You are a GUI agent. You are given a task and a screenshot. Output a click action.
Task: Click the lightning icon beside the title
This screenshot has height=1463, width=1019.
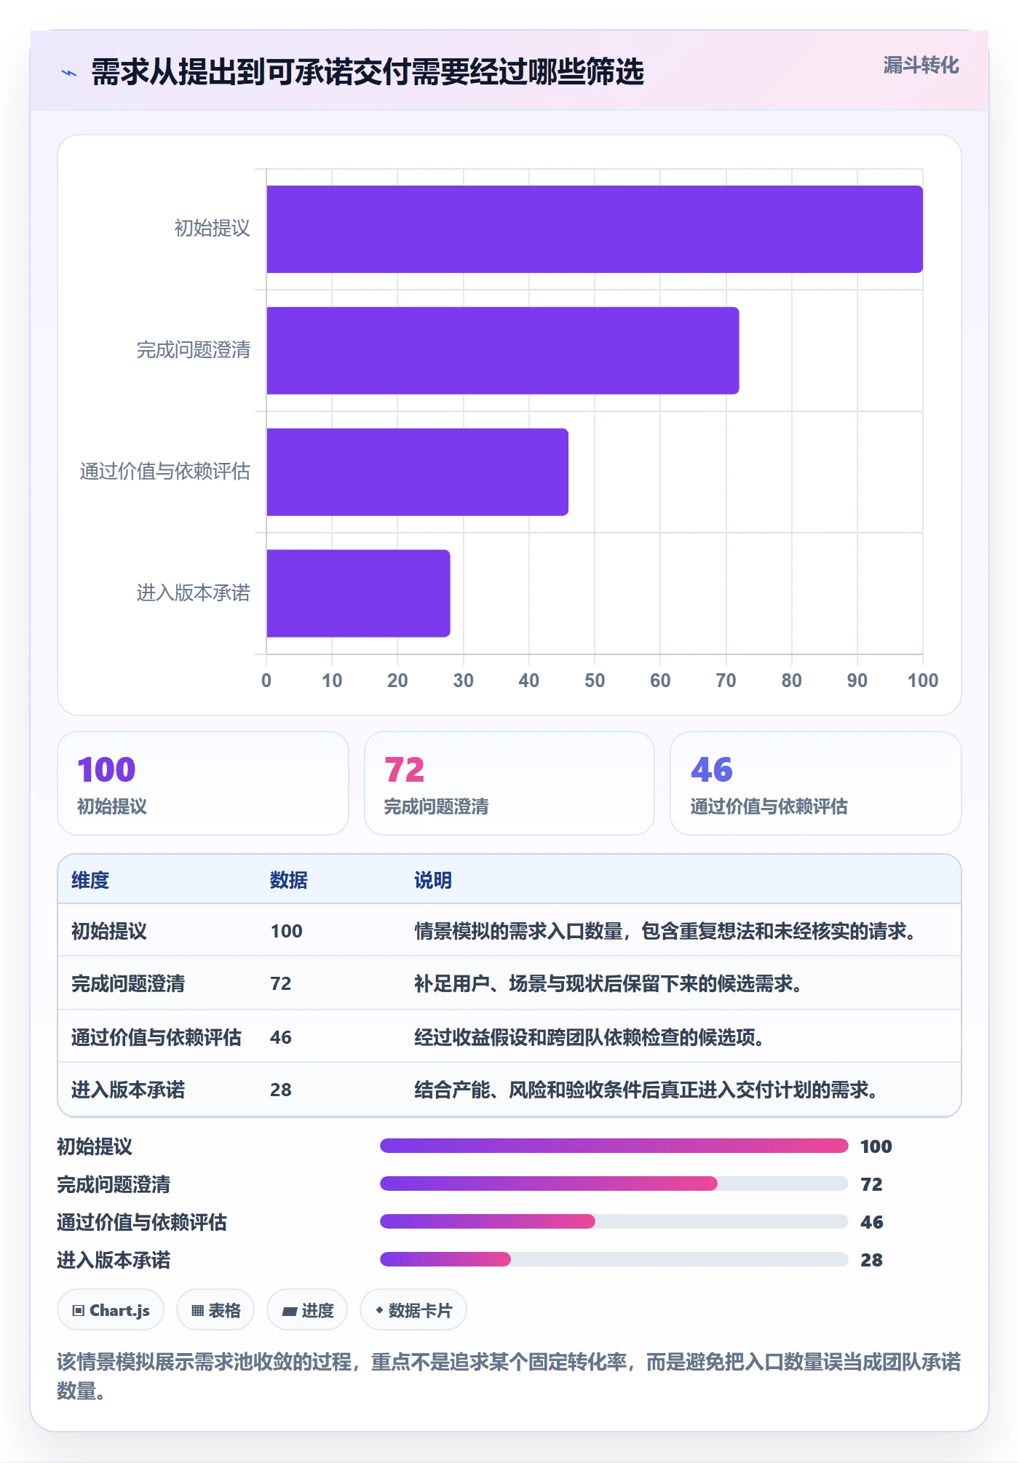(69, 73)
